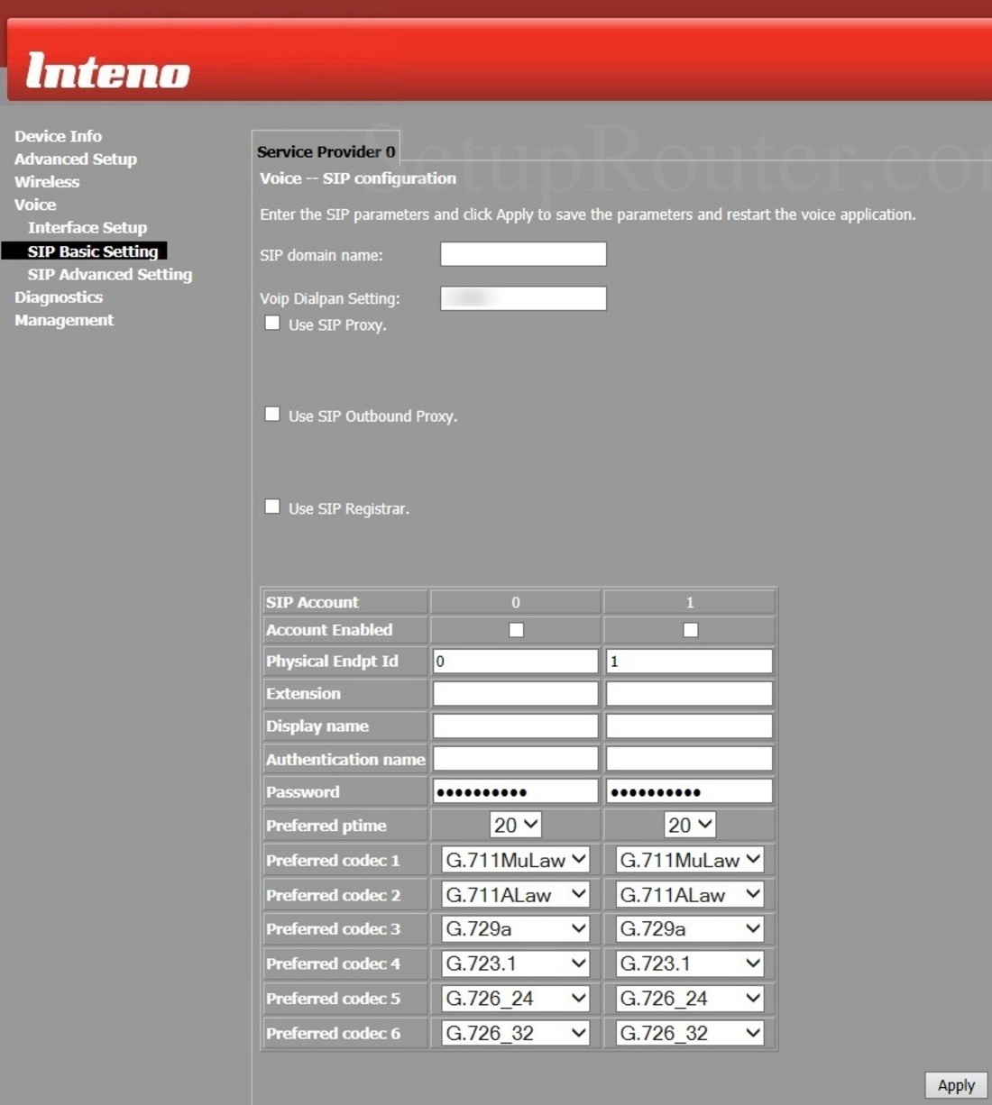Image resolution: width=992 pixels, height=1105 pixels.
Task: Open the Device Info section
Action: tap(58, 135)
